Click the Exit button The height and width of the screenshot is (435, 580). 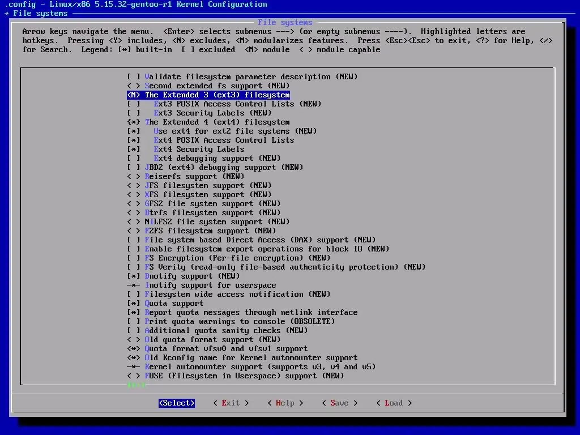click(x=231, y=403)
